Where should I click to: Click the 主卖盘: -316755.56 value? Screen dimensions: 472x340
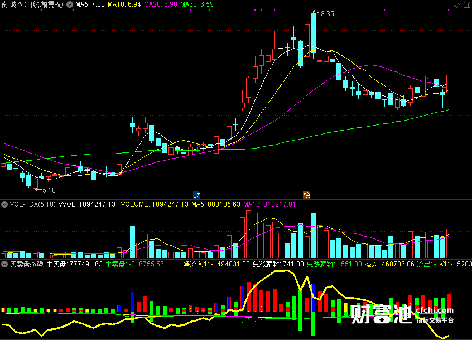point(134,264)
